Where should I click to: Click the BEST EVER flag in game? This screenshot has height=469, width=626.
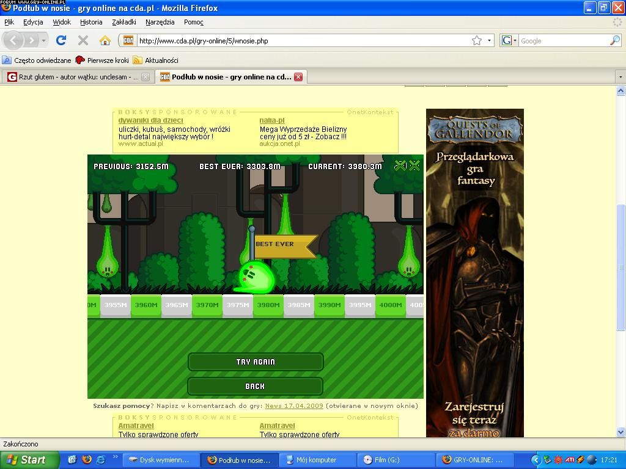pos(285,245)
